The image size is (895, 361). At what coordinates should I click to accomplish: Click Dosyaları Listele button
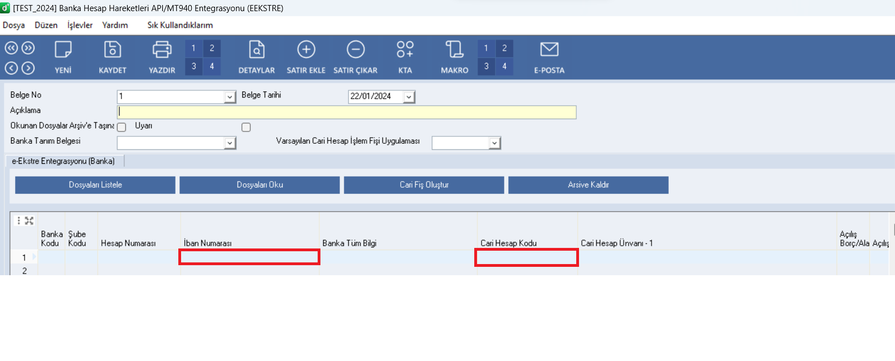(x=95, y=185)
